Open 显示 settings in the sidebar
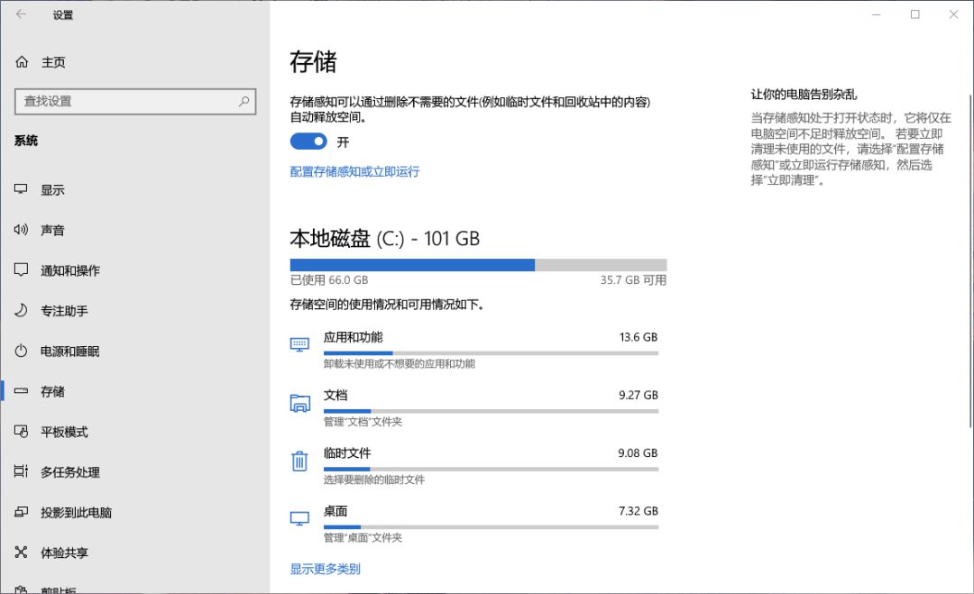Image resolution: width=974 pixels, height=594 pixels. click(x=52, y=190)
